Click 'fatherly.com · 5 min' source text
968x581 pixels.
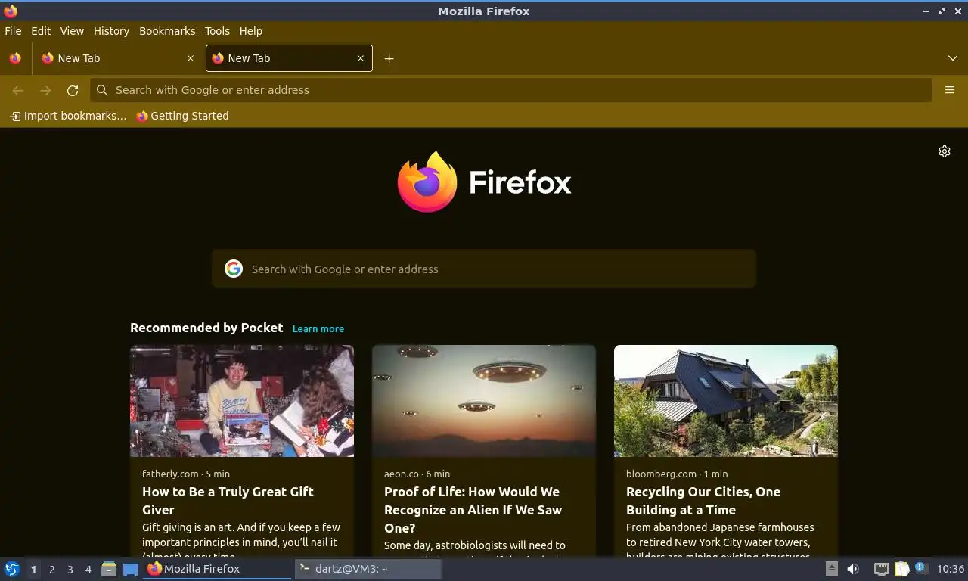pyautogui.click(x=186, y=474)
